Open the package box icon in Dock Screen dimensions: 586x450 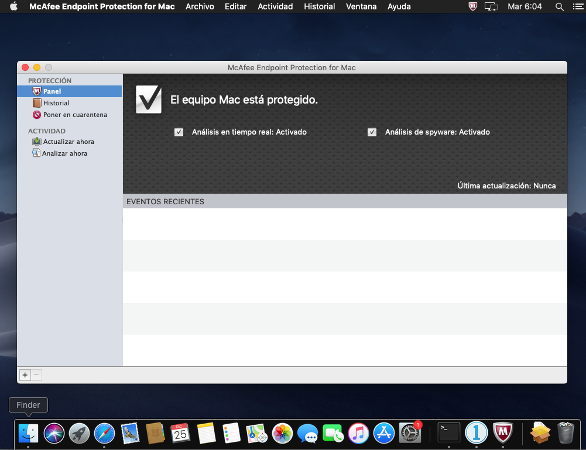[540, 433]
